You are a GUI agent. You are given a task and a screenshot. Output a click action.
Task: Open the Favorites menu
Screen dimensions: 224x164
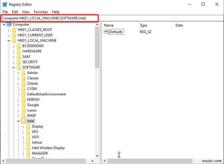pos(41,12)
